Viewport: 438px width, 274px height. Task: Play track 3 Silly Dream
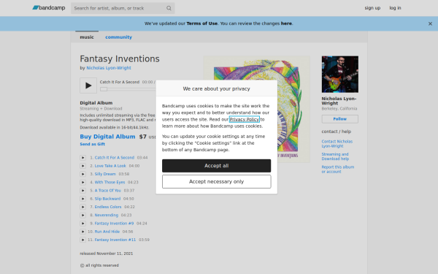(x=83, y=174)
